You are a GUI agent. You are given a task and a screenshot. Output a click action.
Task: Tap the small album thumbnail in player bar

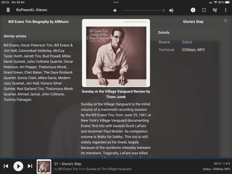[44, 166]
